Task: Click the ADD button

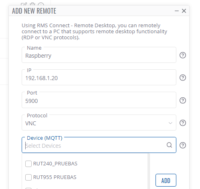Action: pyautogui.click(x=166, y=180)
